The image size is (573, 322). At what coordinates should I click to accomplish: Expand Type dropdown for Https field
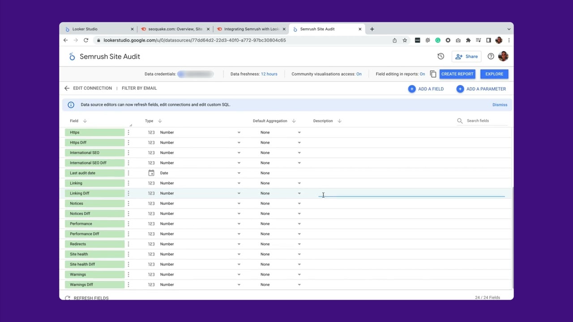coord(239,132)
